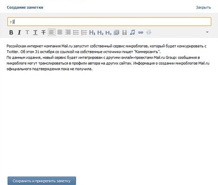Click Сохранить и прикрепить заметку button
The image size is (218, 185).
tap(42, 181)
